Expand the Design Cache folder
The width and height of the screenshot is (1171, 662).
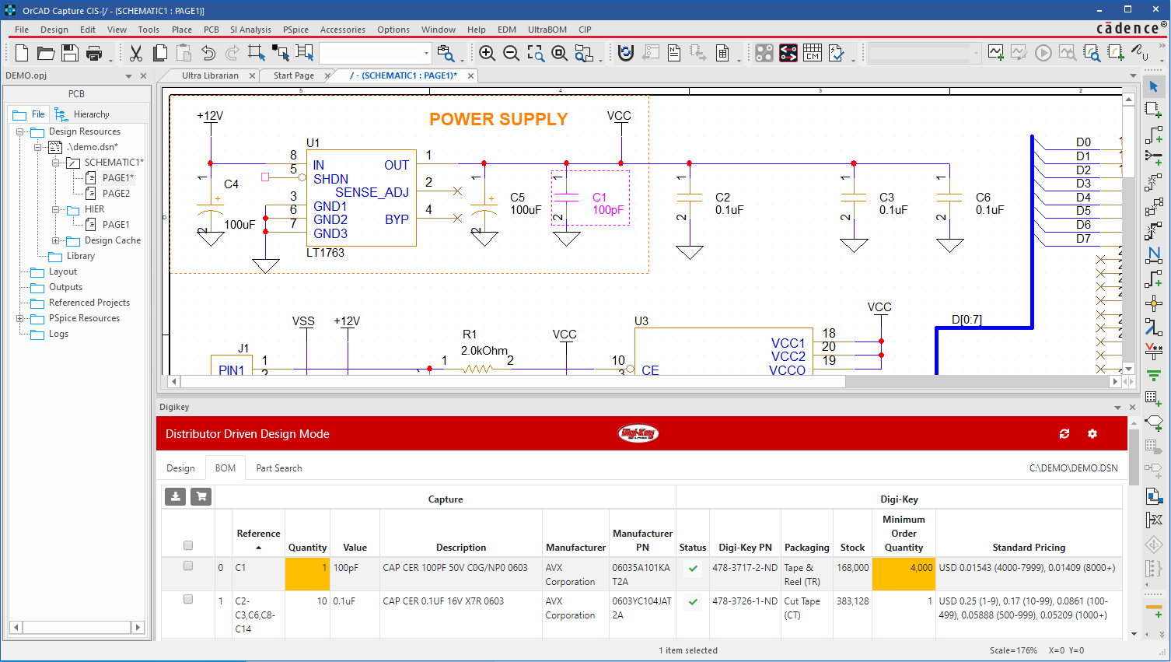pos(55,240)
